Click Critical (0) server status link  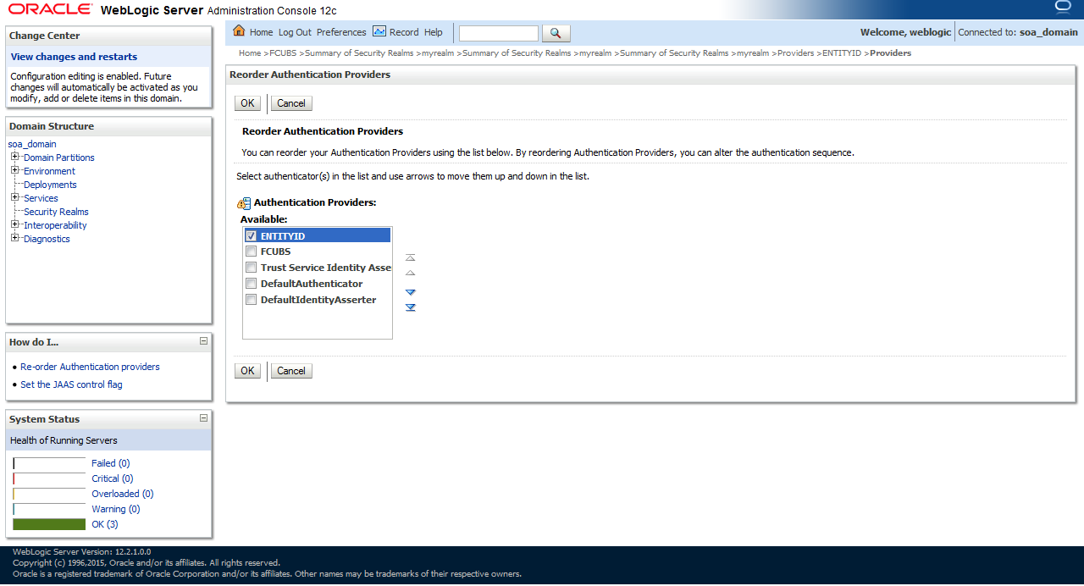pos(113,478)
